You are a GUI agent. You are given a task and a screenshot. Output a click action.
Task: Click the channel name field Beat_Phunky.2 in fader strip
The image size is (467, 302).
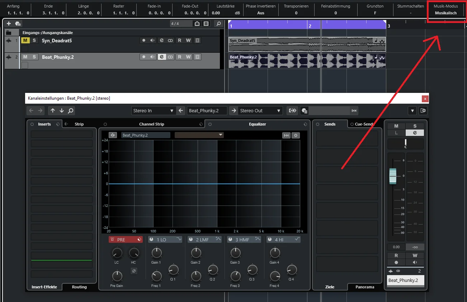406,280
